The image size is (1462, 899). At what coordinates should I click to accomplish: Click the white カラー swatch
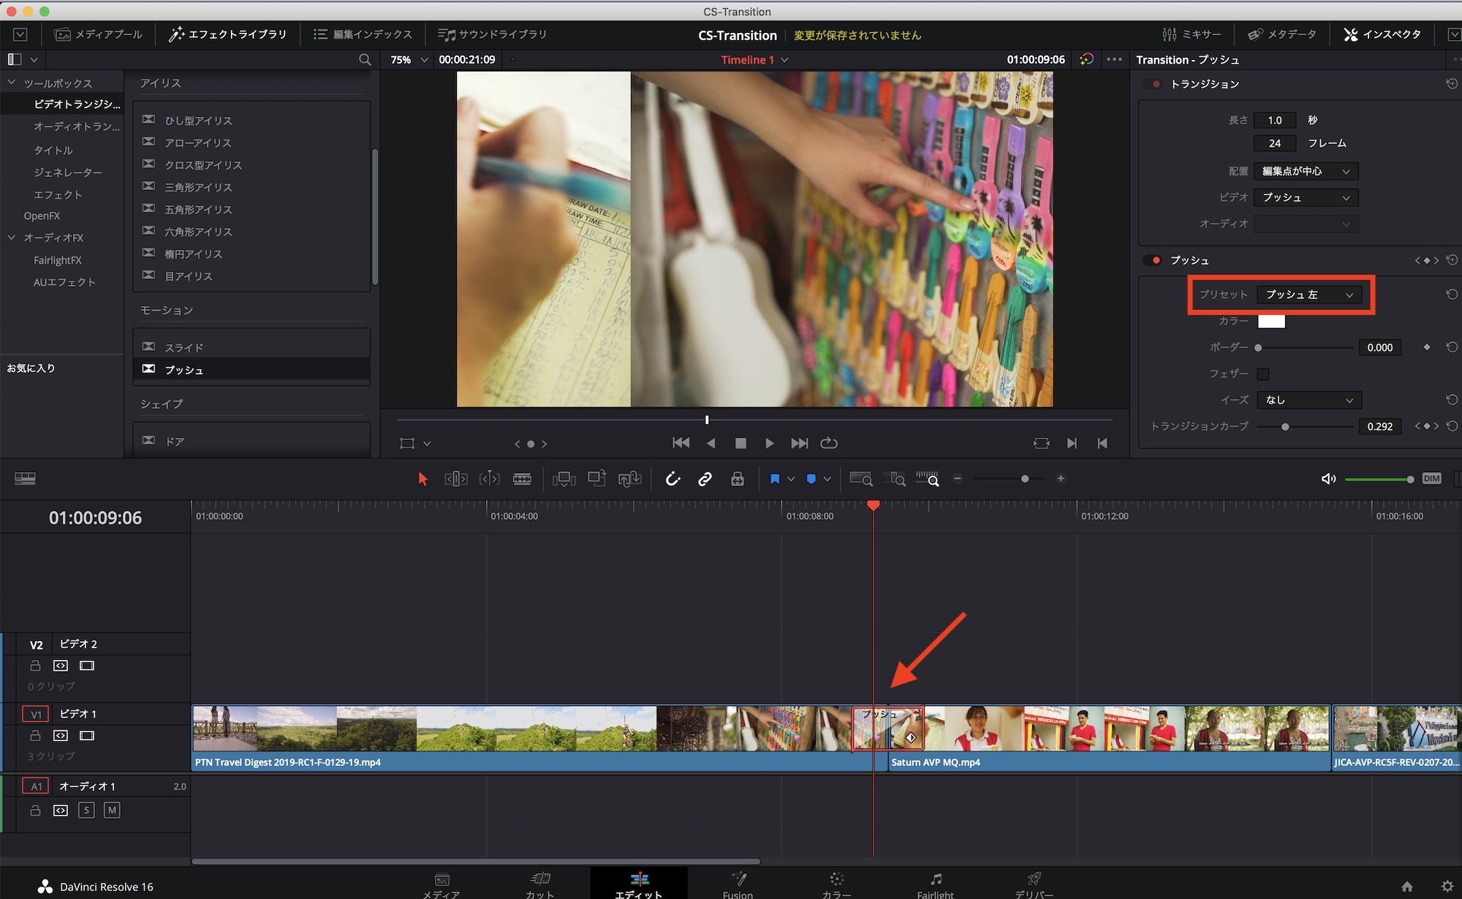click(x=1270, y=321)
